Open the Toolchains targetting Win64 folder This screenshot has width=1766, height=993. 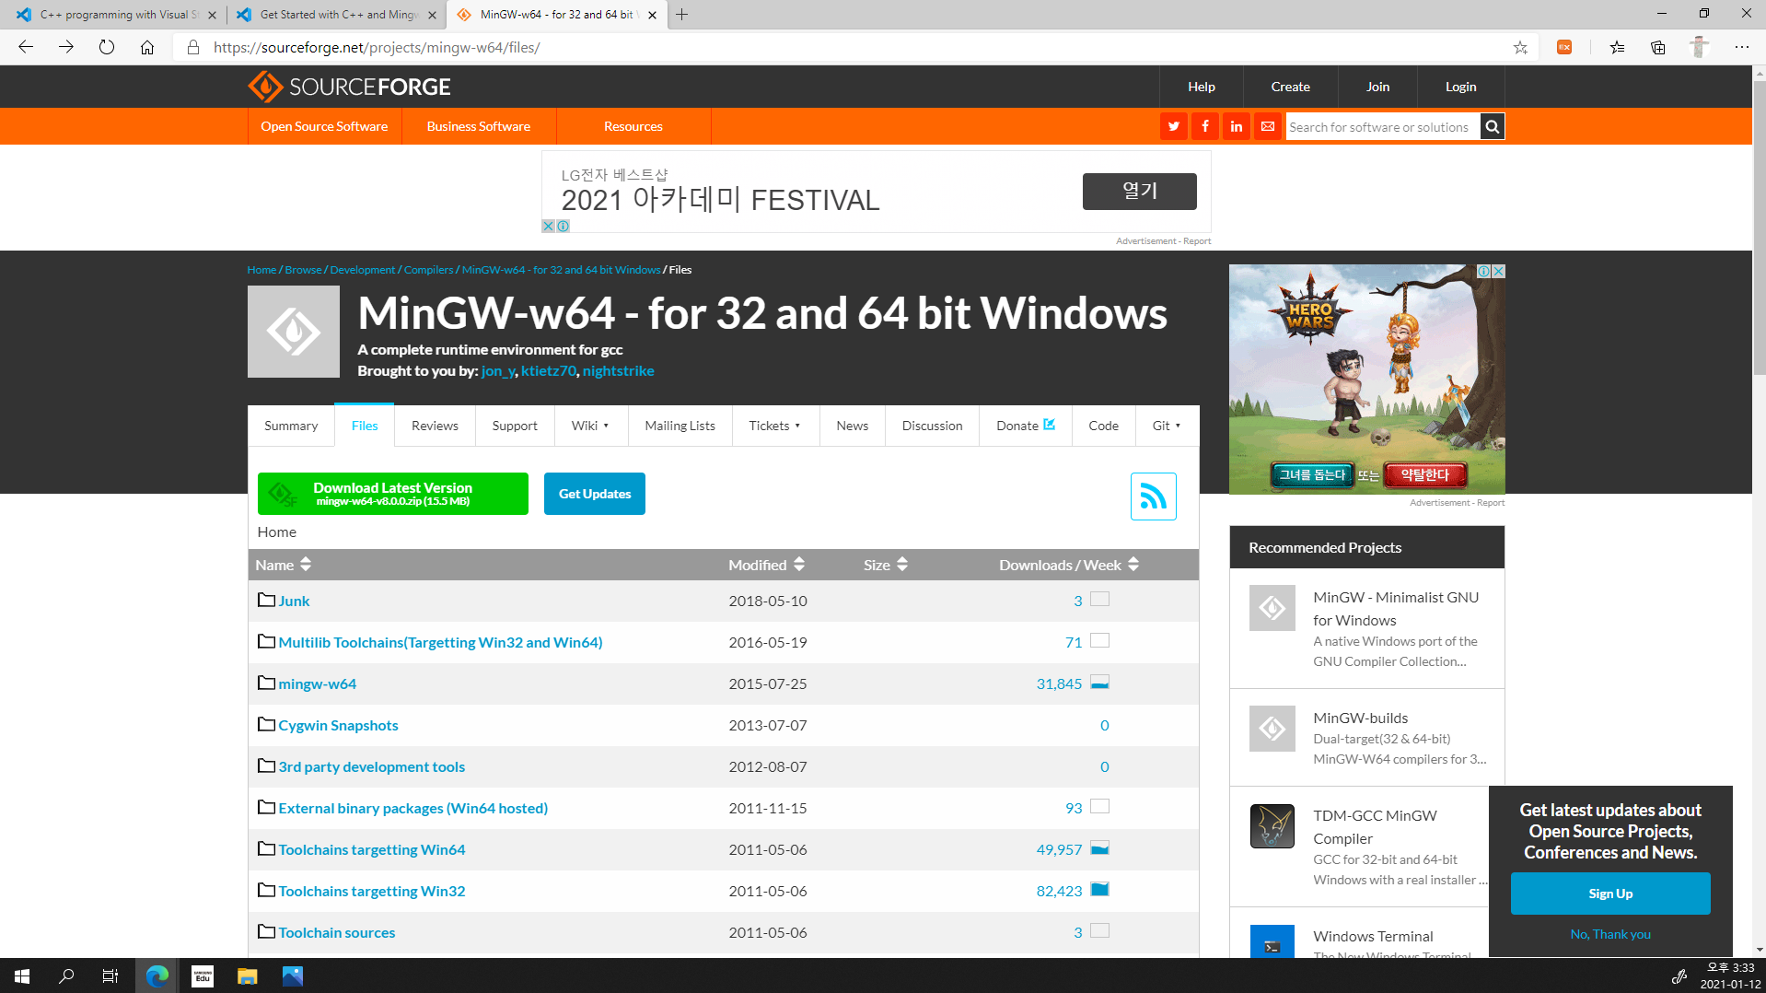(x=372, y=849)
